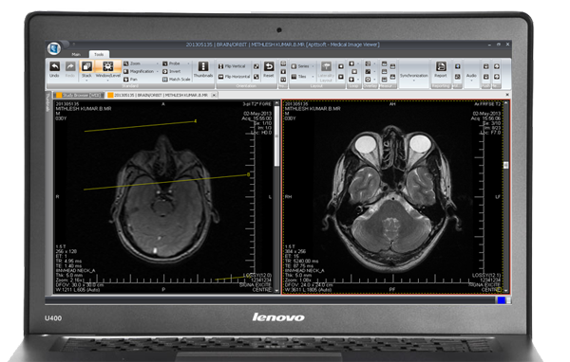The height and width of the screenshot is (362, 570).
Task: Click Flip Horizontal button
Action: [234, 77]
